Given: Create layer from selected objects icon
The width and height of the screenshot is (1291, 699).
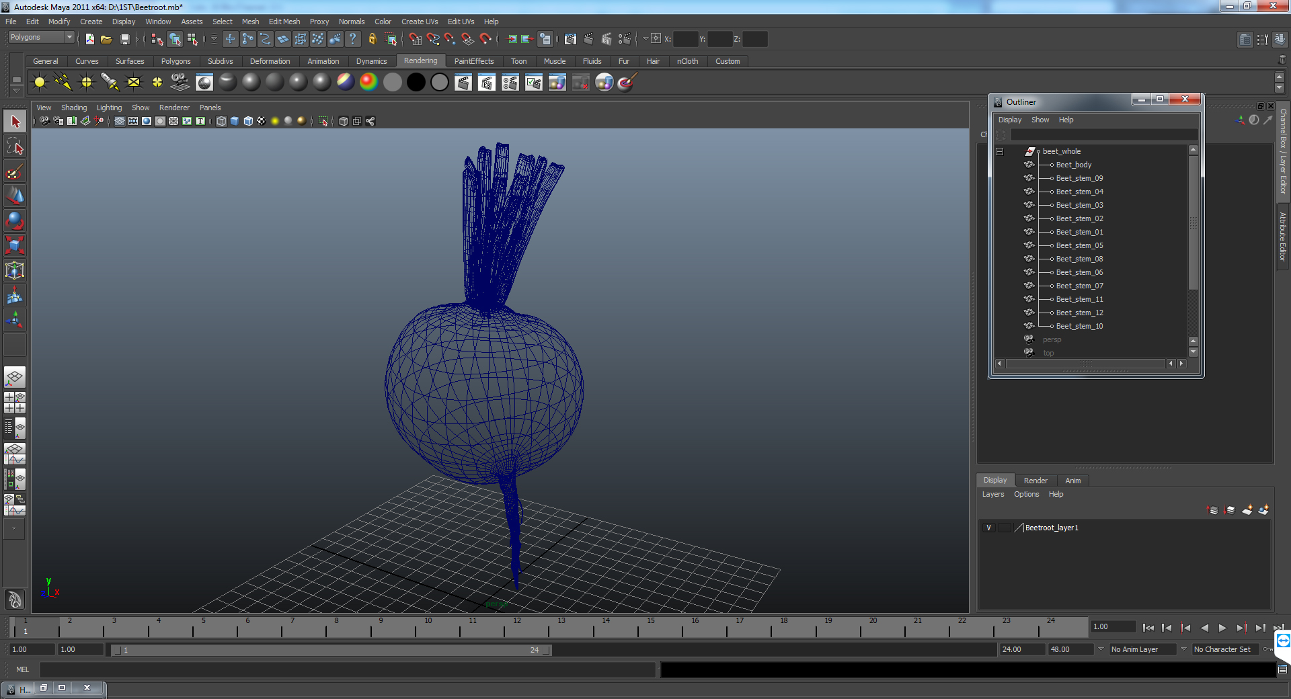Looking at the screenshot, I should (1263, 510).
